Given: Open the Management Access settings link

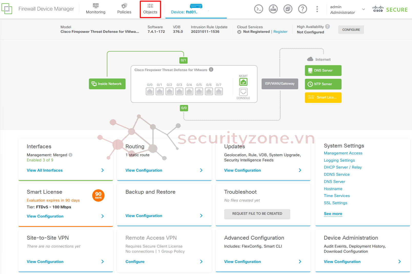Looking at the screenshot, I should (343, 153).
